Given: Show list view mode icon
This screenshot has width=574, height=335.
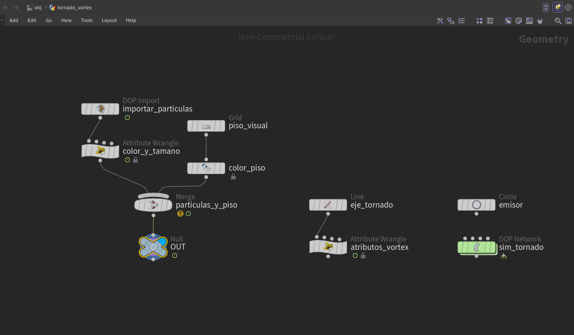Looking at the screenshot, I should [461, 21].
